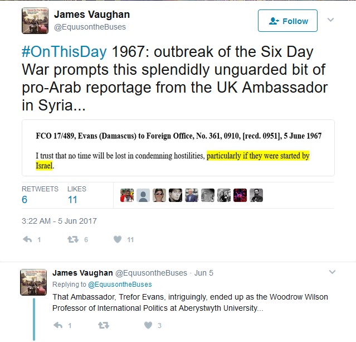Open the embedded FCO document image

point(178,148)
